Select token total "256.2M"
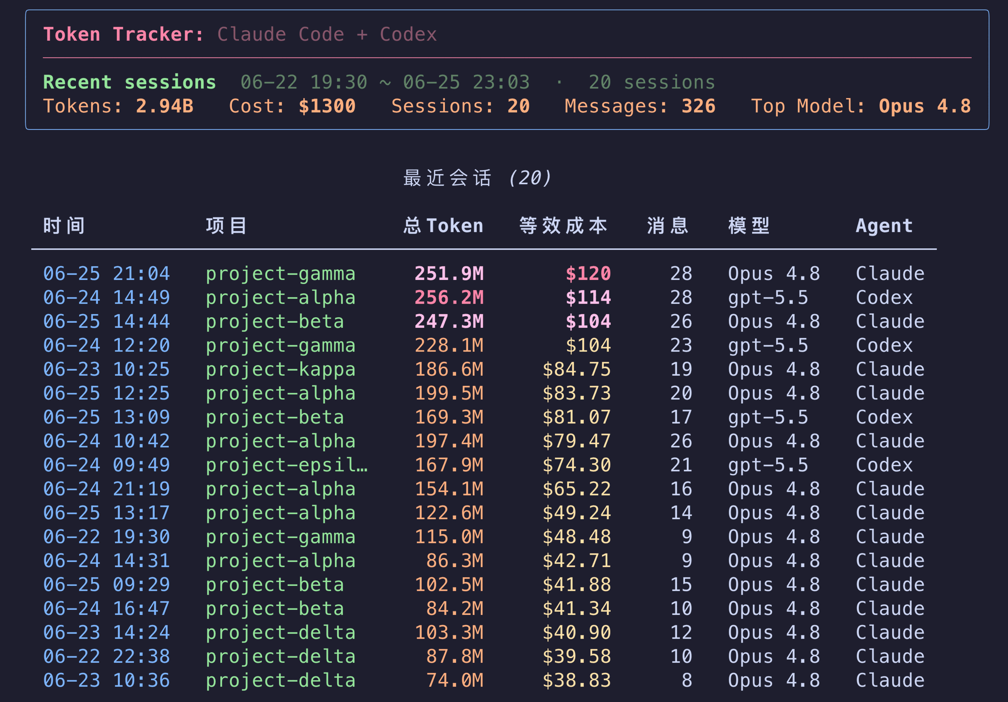The height and width of the screenshot is (702, 1008). click(449, 298)
